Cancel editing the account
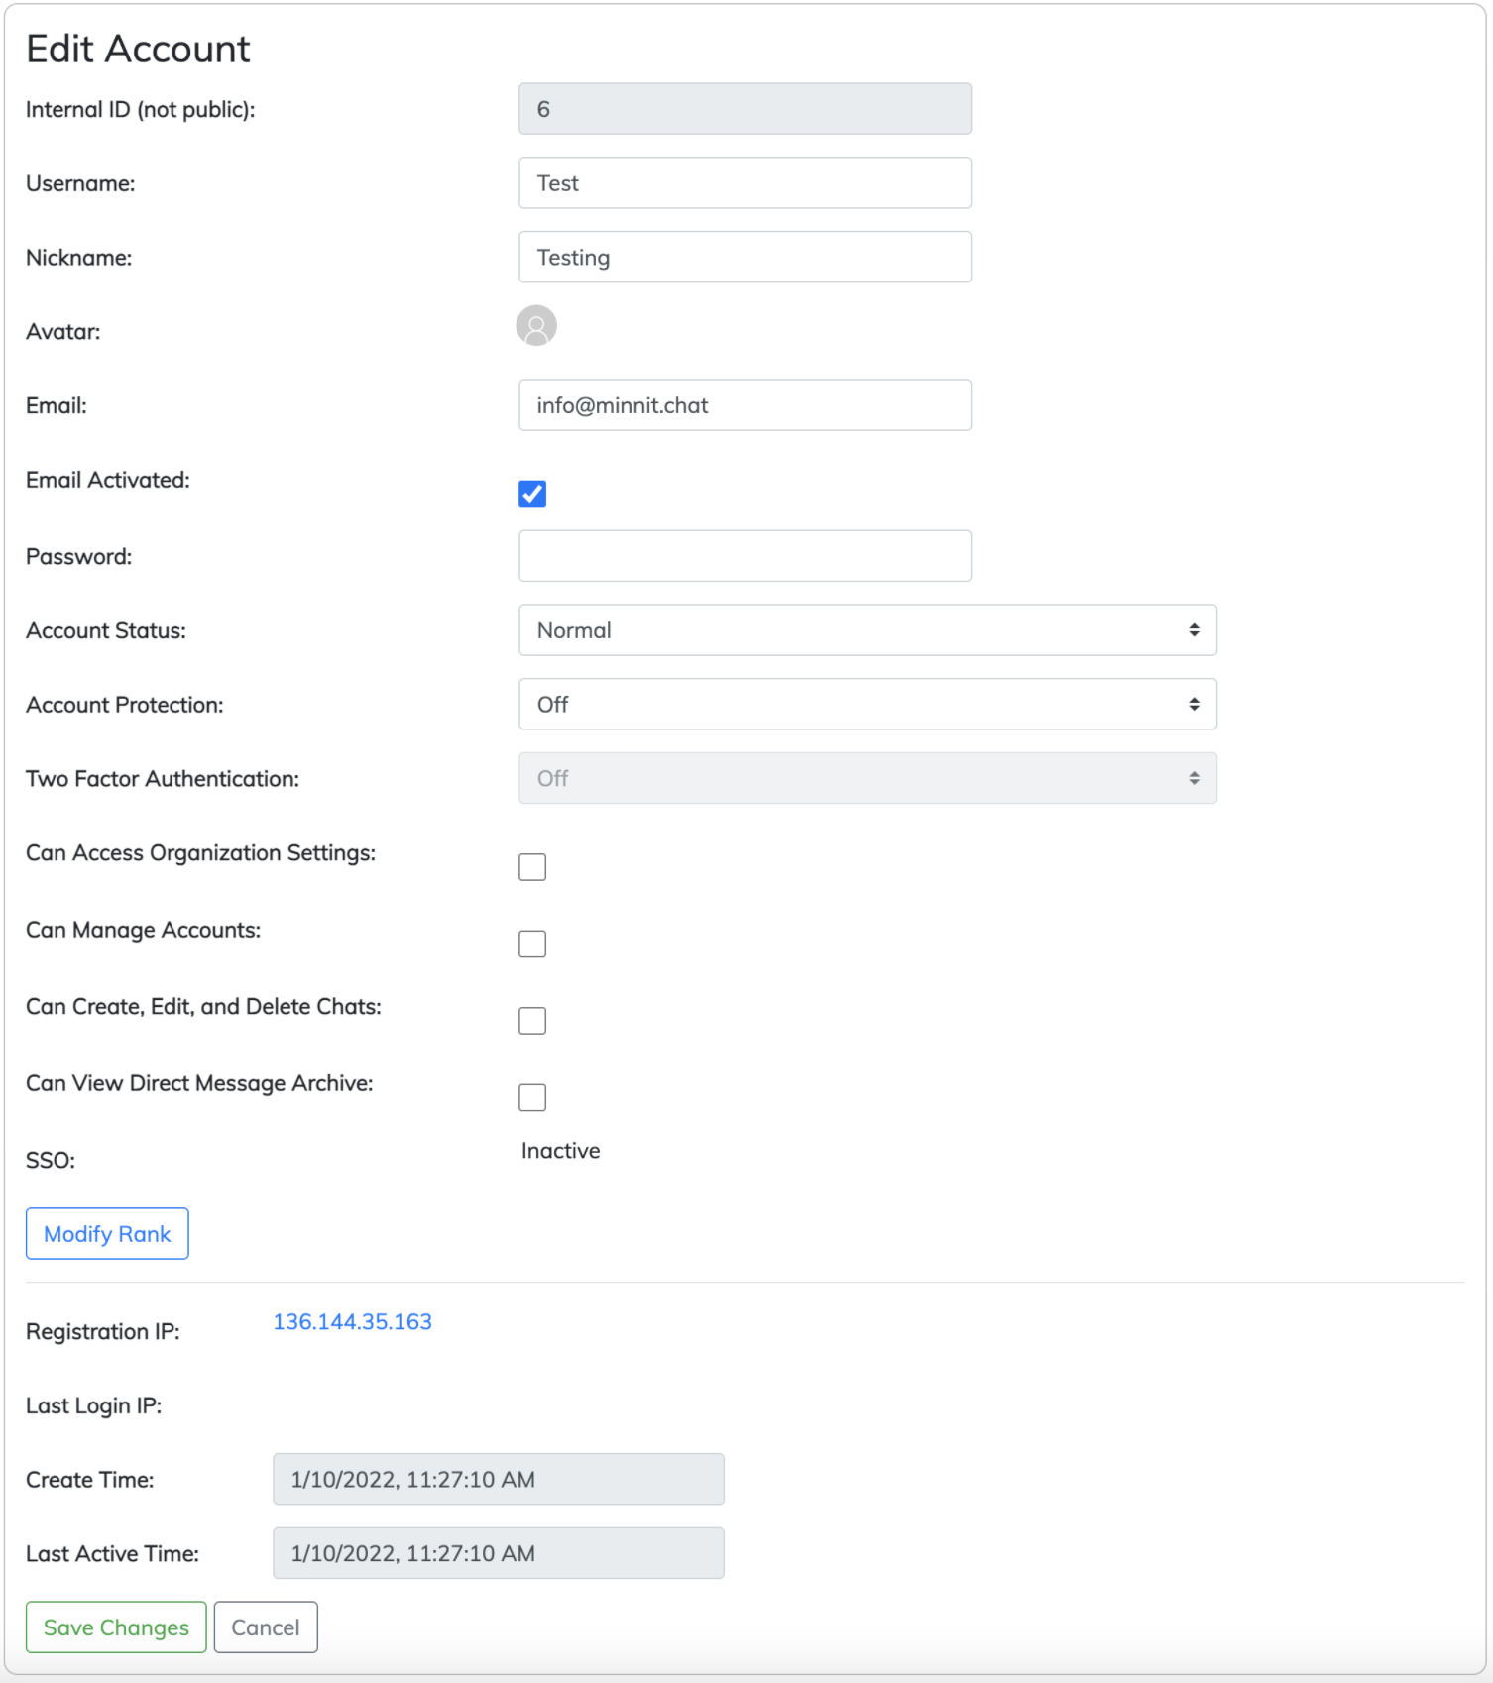 pyautogui.click(x=266, y=1627)
